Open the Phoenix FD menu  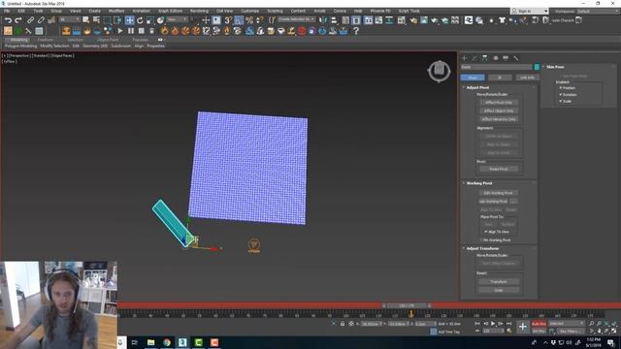[x=380, y=11]
